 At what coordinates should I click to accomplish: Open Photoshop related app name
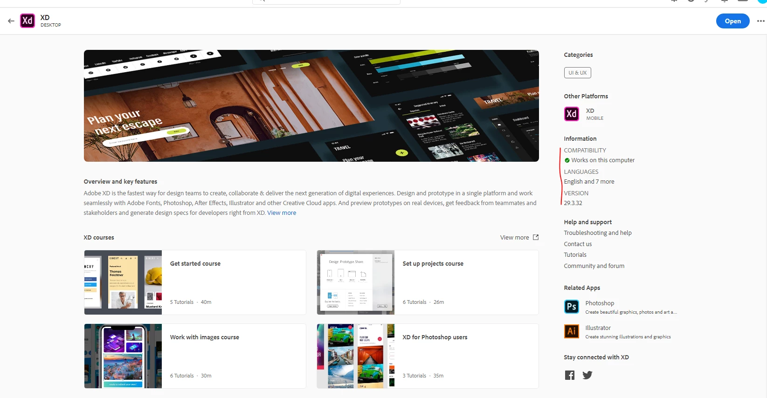pyautogui.click(x=600, y=303)
